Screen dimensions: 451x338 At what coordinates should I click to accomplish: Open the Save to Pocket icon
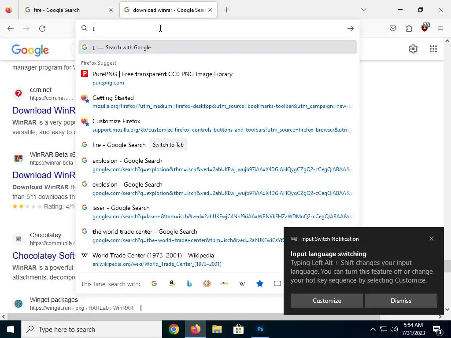(392, 28)
